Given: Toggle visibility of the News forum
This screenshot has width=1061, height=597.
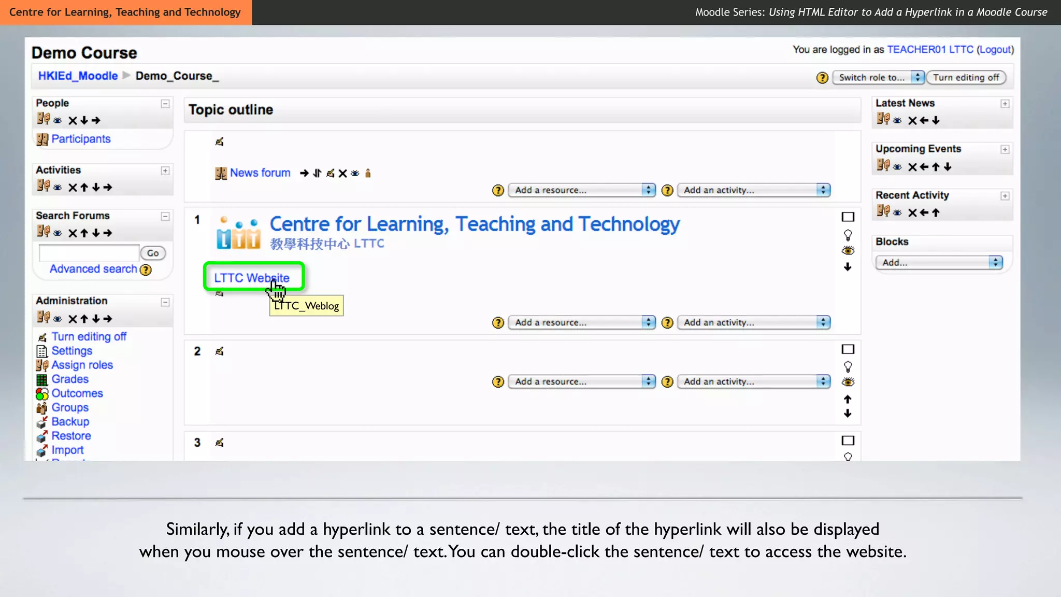Looking at the screenshot, I should pyautogui.click(x=355, y=173).
